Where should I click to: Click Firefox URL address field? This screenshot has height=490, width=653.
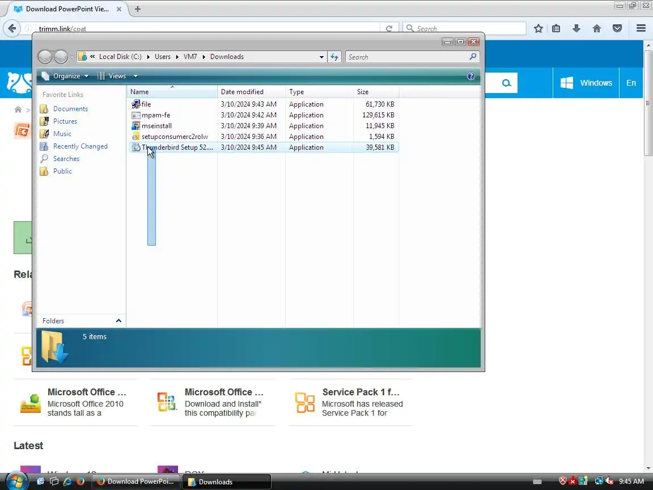pos(207,28)
